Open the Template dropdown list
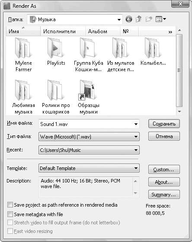192x242 pixels. (89, 168)
